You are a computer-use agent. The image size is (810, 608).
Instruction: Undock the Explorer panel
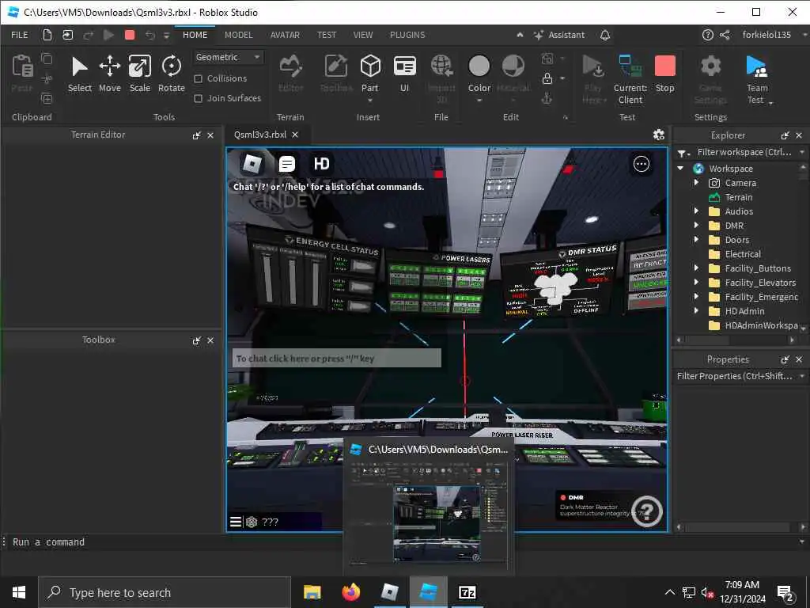tap(785, 135)
